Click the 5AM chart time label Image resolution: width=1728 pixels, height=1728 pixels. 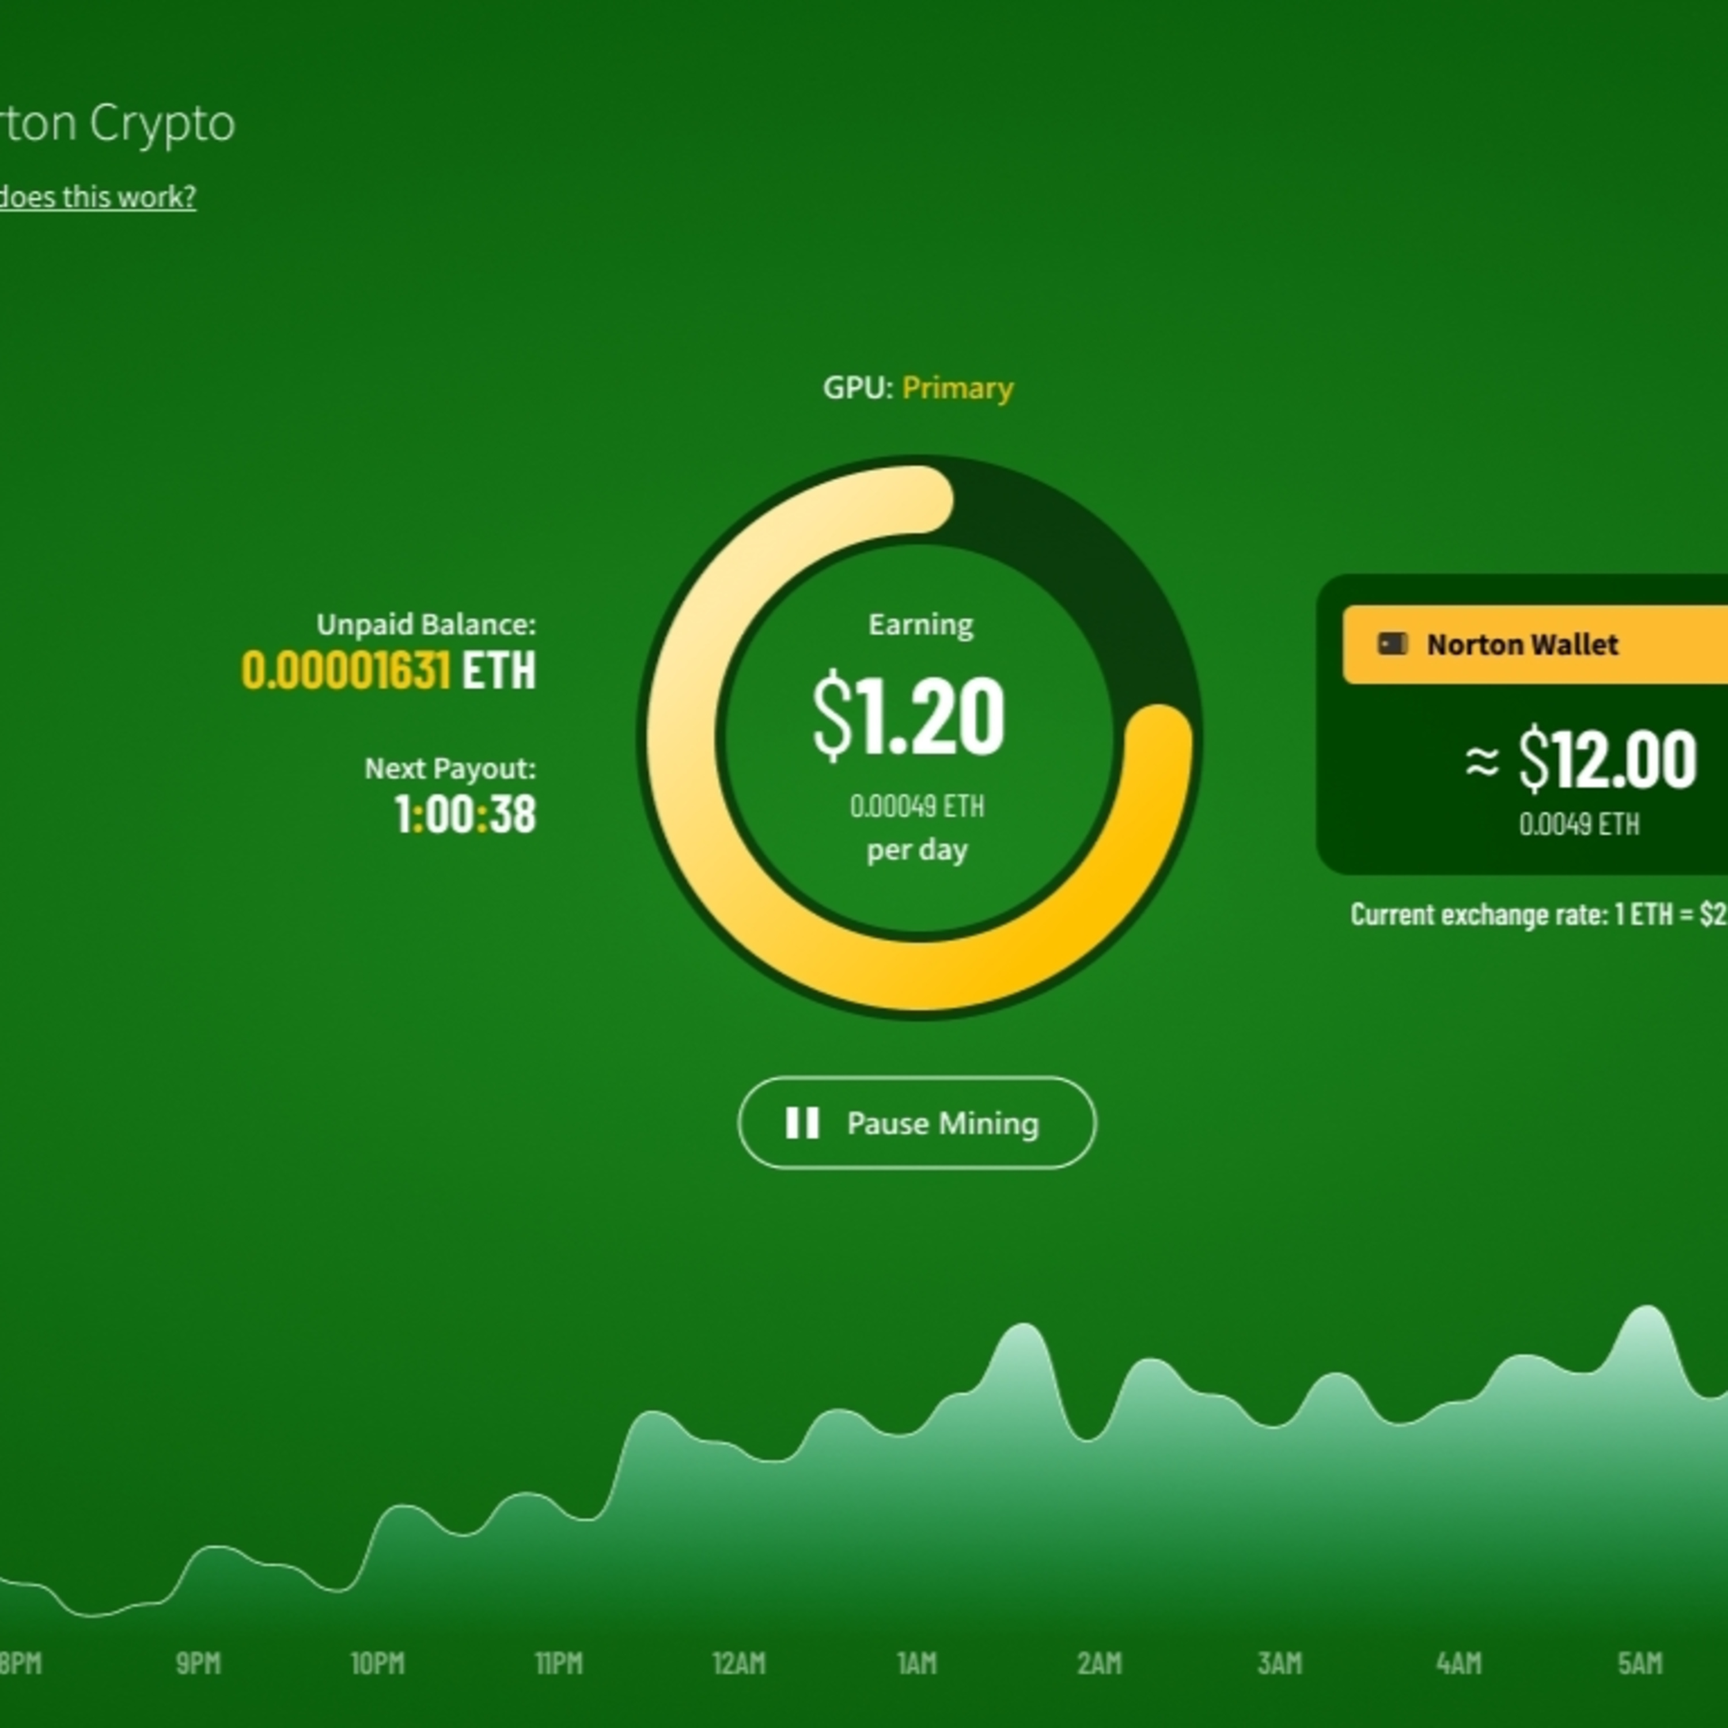pyautogui.click(x=1639, y=1663)
